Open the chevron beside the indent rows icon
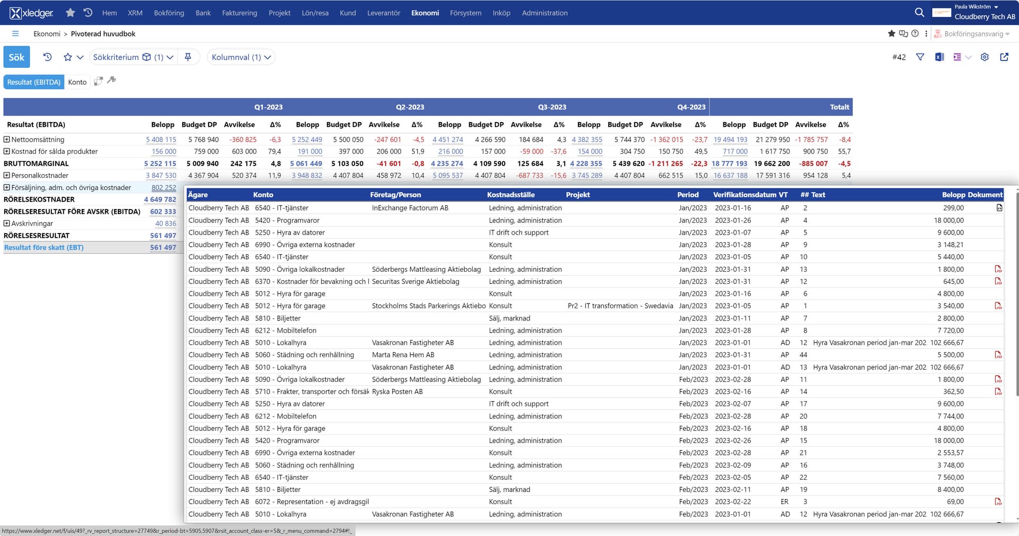 point(969,57)
